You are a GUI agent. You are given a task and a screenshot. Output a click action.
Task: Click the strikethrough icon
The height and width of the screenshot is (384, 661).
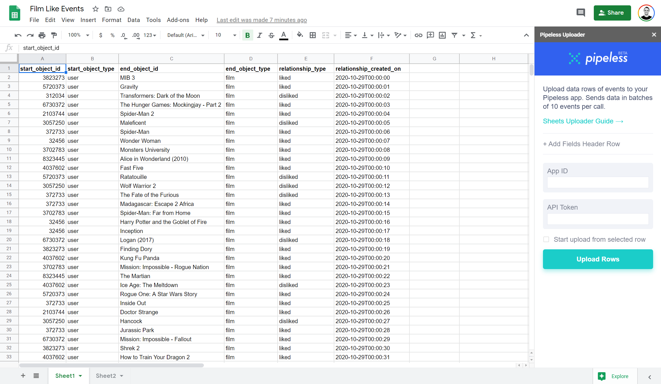click(x=271, y=35)
